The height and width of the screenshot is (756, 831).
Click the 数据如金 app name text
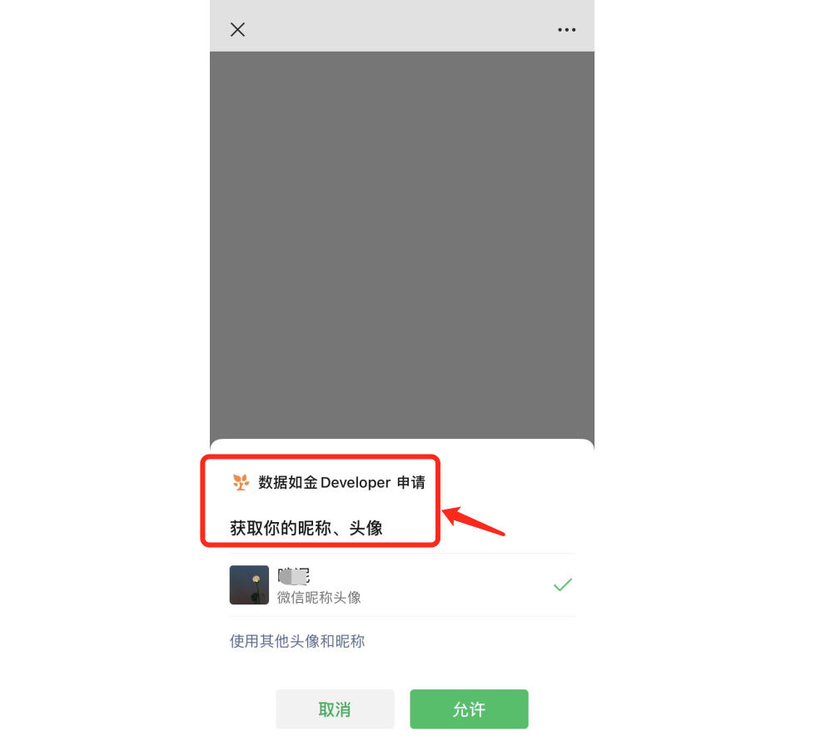coord(288,483)
